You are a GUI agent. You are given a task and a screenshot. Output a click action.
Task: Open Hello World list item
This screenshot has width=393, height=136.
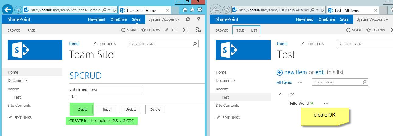point(299,103)
